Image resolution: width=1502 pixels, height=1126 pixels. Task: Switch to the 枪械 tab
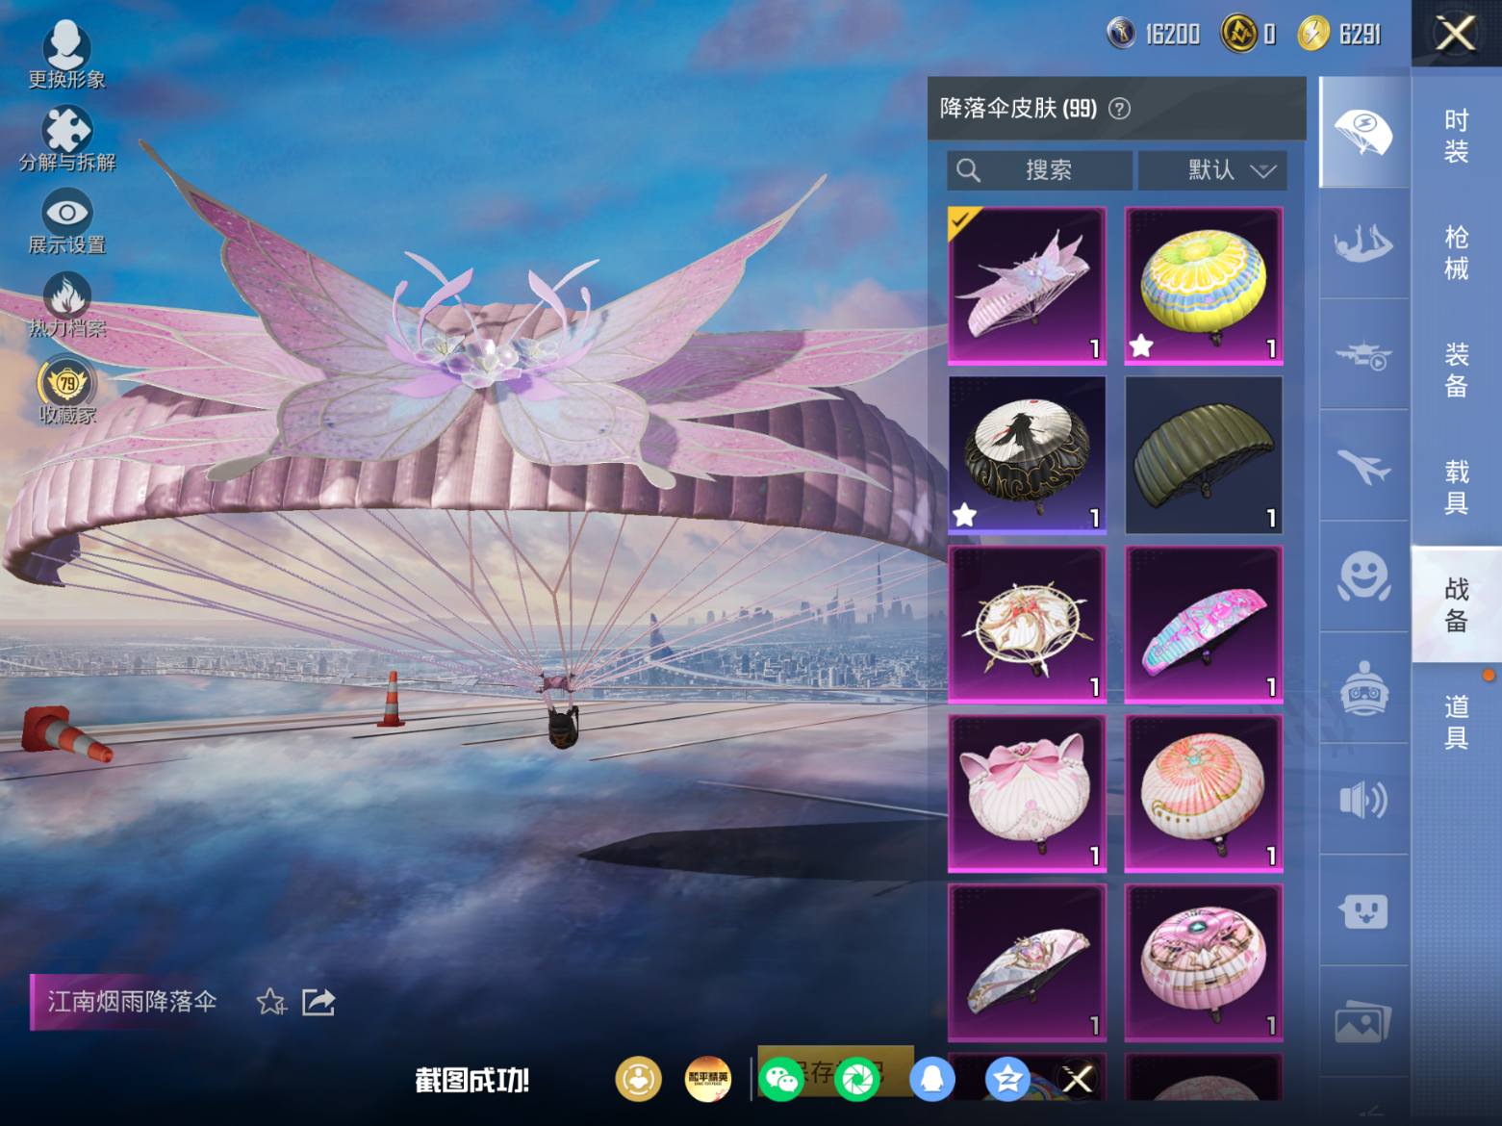[1456, 252]
